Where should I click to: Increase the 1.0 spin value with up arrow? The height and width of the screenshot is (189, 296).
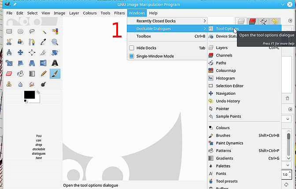click(x=290, y=172)
